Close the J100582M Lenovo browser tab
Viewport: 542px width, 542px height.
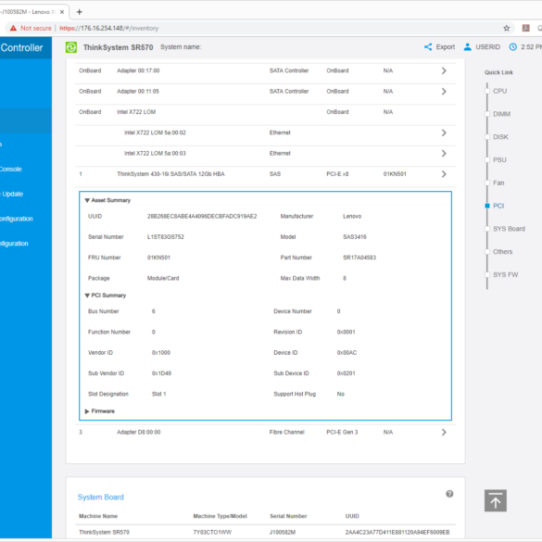pos(62,12)
